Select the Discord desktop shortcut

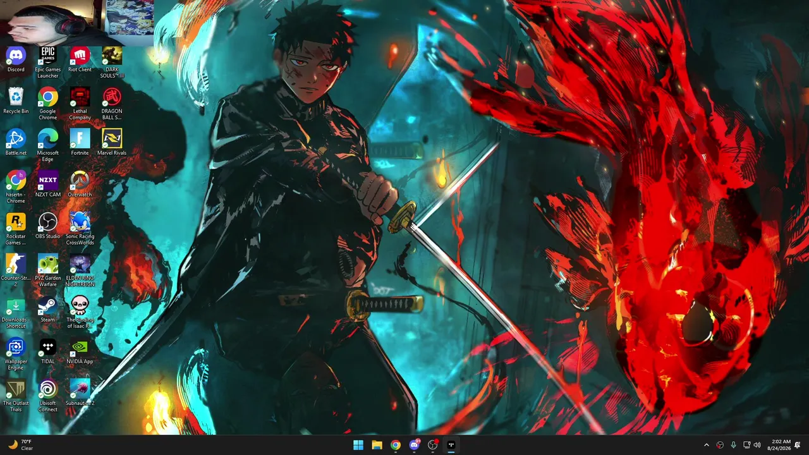[16, 59]
